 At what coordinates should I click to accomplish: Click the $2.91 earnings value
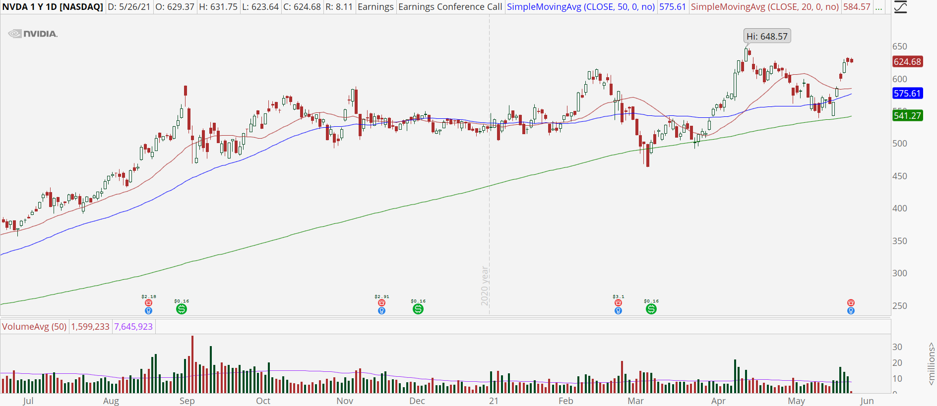tap(382, 297)
